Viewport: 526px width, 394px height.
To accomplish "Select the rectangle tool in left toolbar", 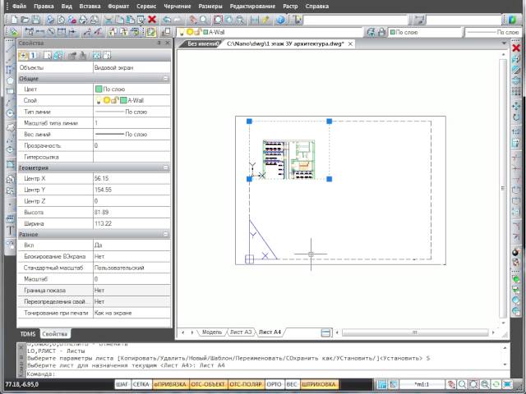I will click(10, 91).
